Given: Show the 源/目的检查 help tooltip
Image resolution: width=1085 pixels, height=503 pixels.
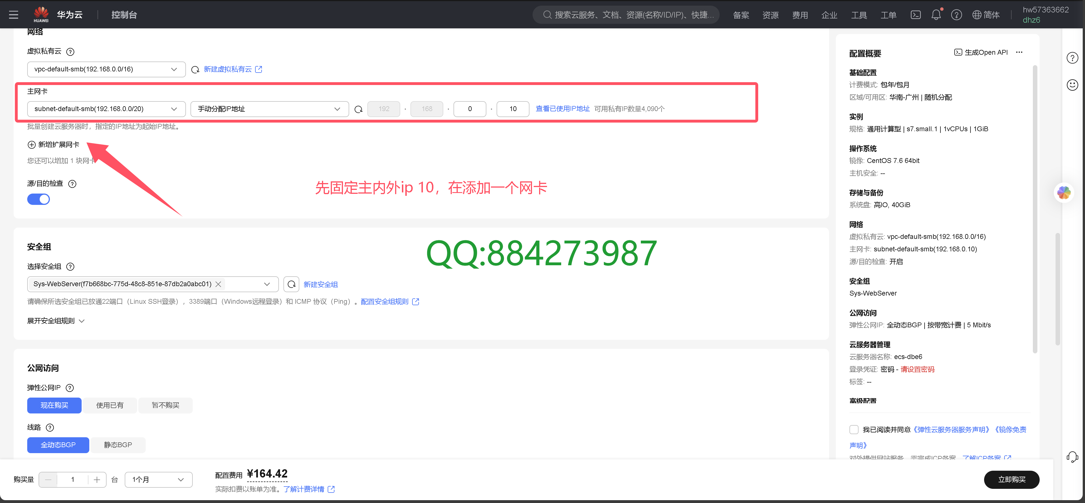Looking at the screenshot, I should 73,184.
